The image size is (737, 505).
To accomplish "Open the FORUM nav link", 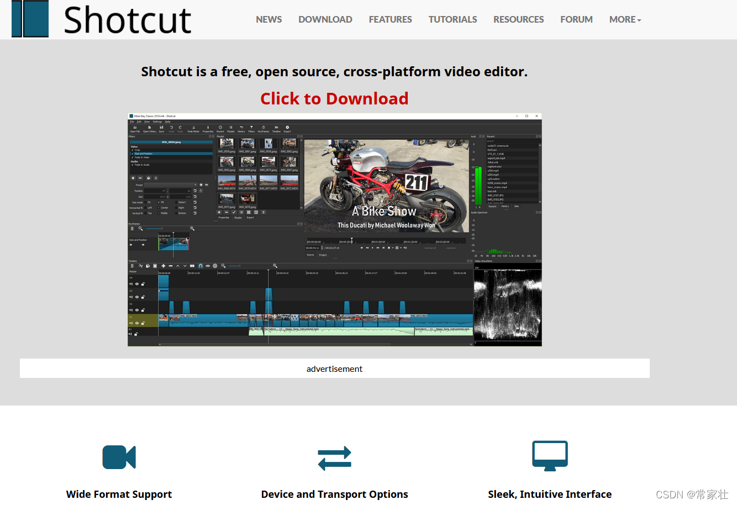I will click(576, 19).
